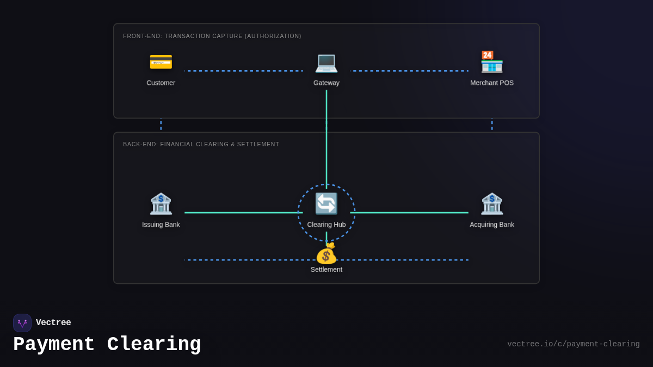653x367 pixels.
Task: Click the Issuing Bank building icon
Action: click(x=161, y=203)
